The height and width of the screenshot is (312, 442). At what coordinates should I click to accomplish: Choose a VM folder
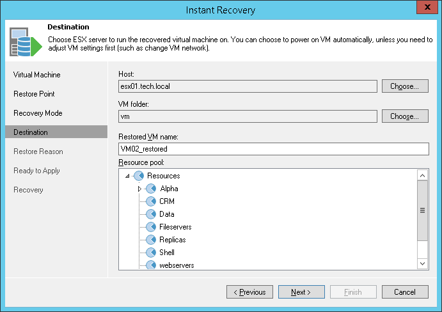pyautogui.click(x=404, y=116)
